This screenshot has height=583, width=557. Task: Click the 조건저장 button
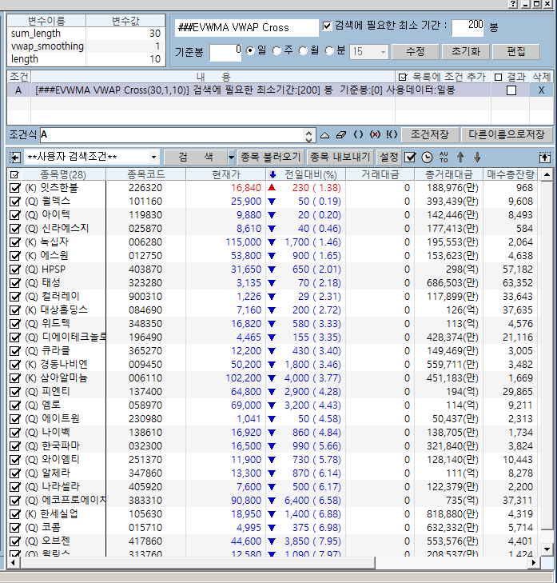tap(430, 134)
